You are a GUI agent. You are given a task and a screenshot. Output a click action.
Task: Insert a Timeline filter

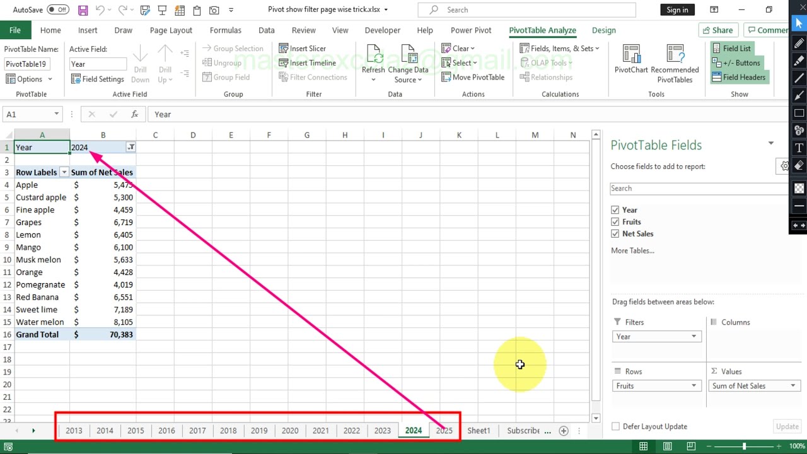[x=308, y=63]
